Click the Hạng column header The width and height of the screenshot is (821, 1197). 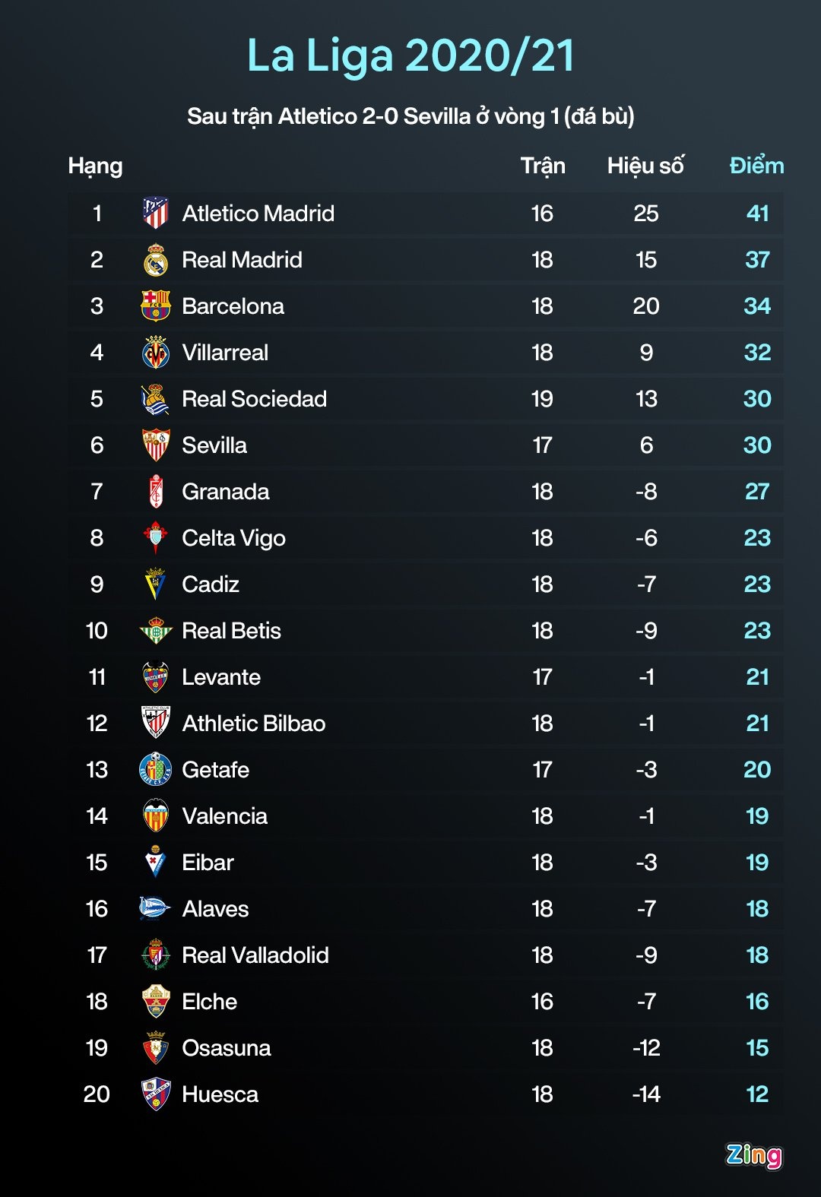95,166
